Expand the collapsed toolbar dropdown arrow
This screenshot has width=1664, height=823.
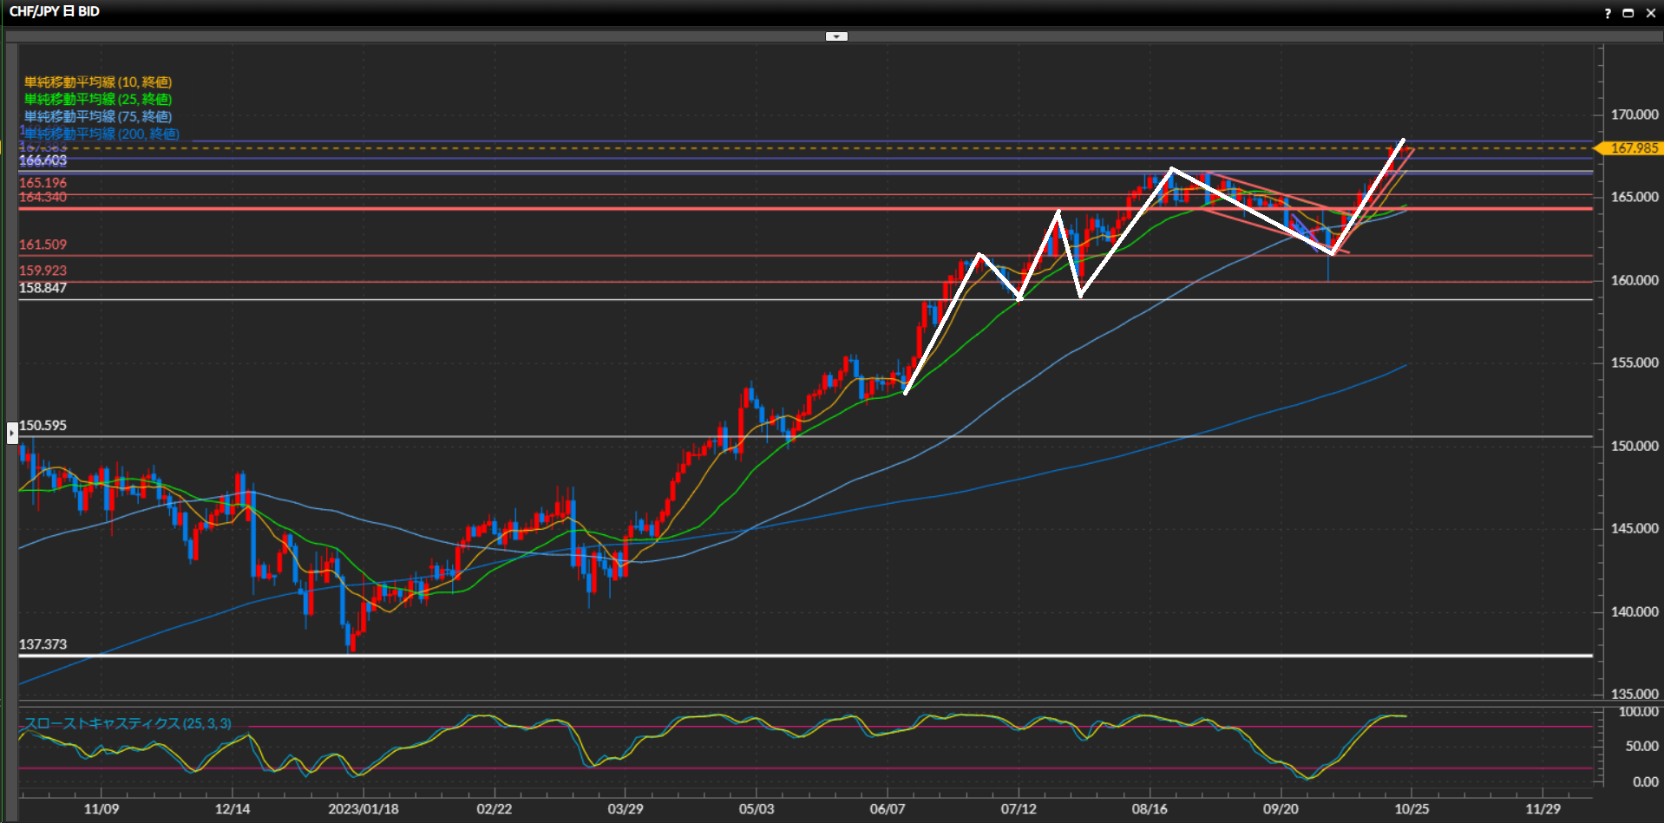(x=836, y=36)
